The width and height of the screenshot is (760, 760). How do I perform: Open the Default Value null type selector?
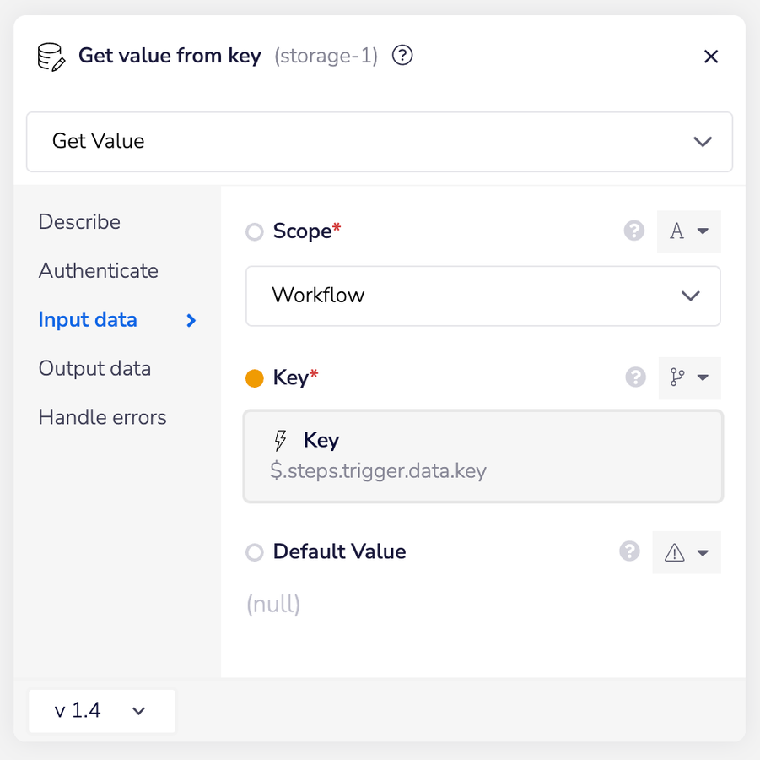click(x=687, y=553)
